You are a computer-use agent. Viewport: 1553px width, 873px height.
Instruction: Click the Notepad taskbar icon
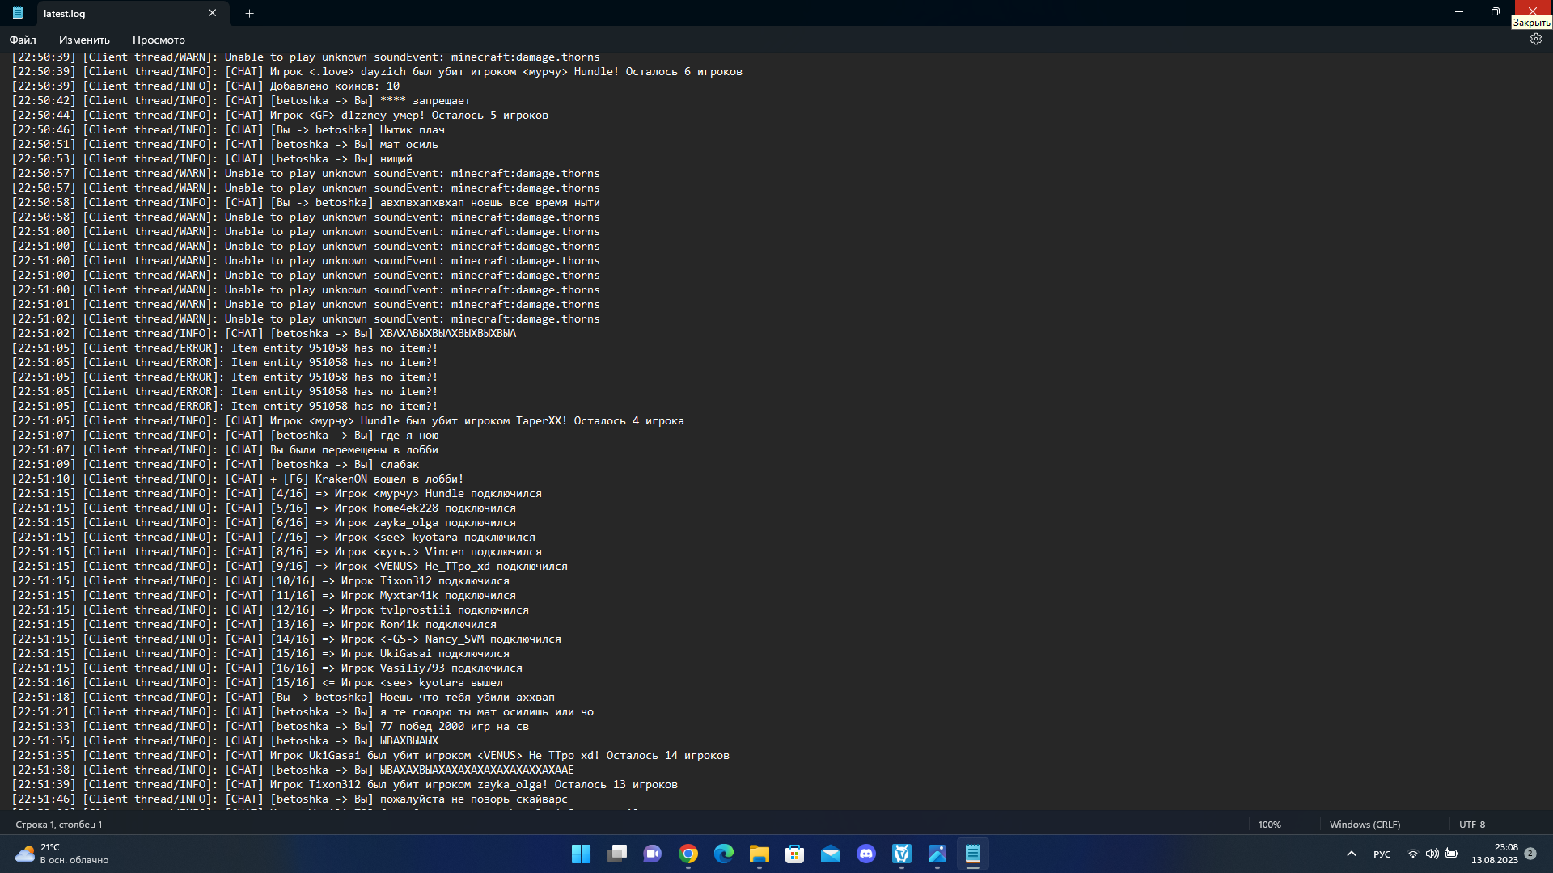(x=973, y=854)
